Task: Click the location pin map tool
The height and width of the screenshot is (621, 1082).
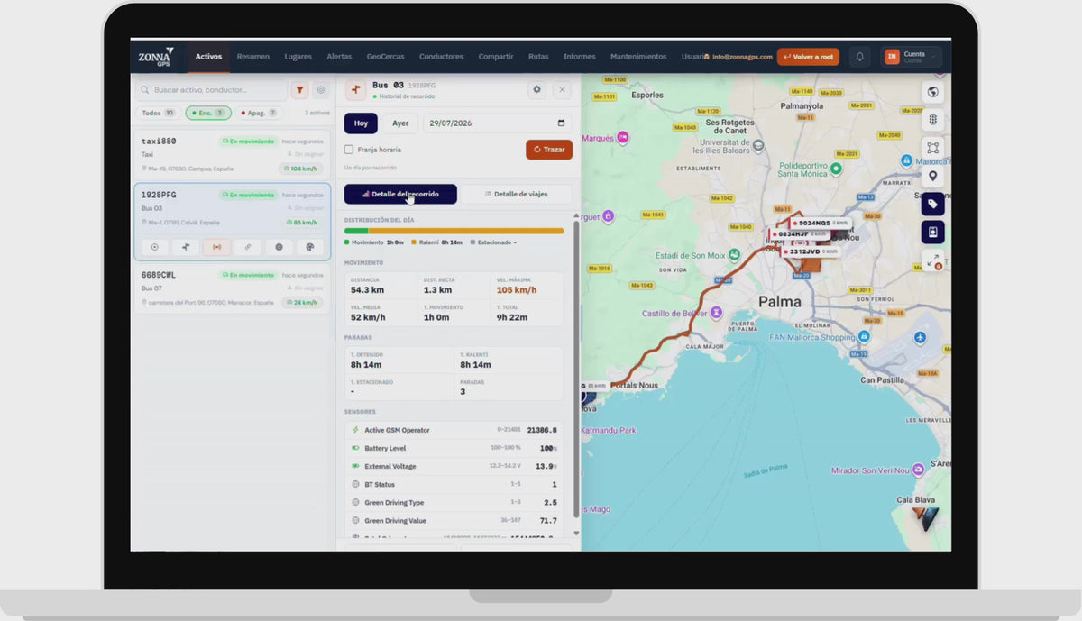Action: (x=932, y=176)
